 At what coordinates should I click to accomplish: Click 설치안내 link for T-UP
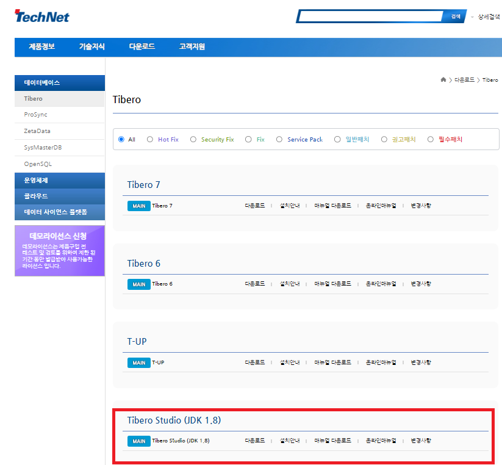pyautogui.click(x=290, y=362)
